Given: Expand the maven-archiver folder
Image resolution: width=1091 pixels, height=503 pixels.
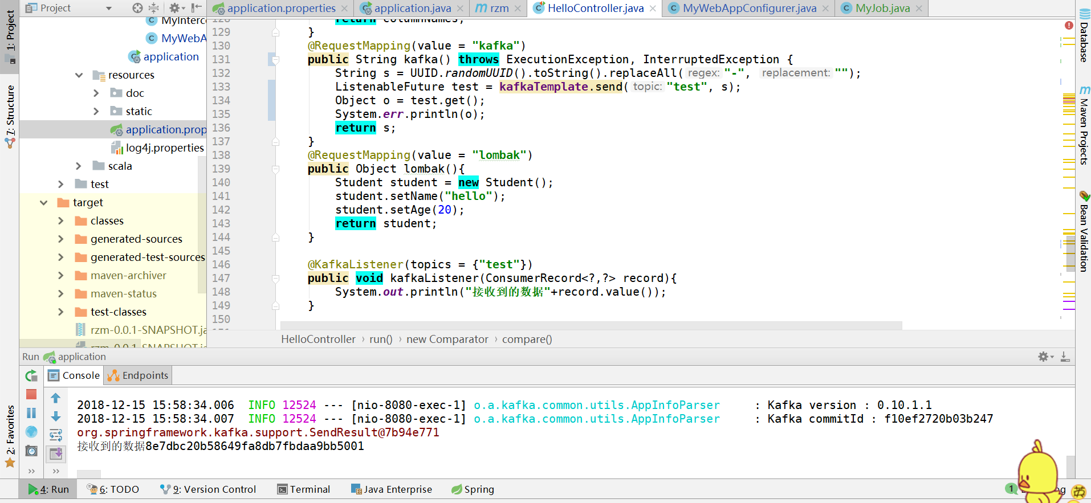Looking at the screenshot, I should pyautogui.click(x=61, y=276).
